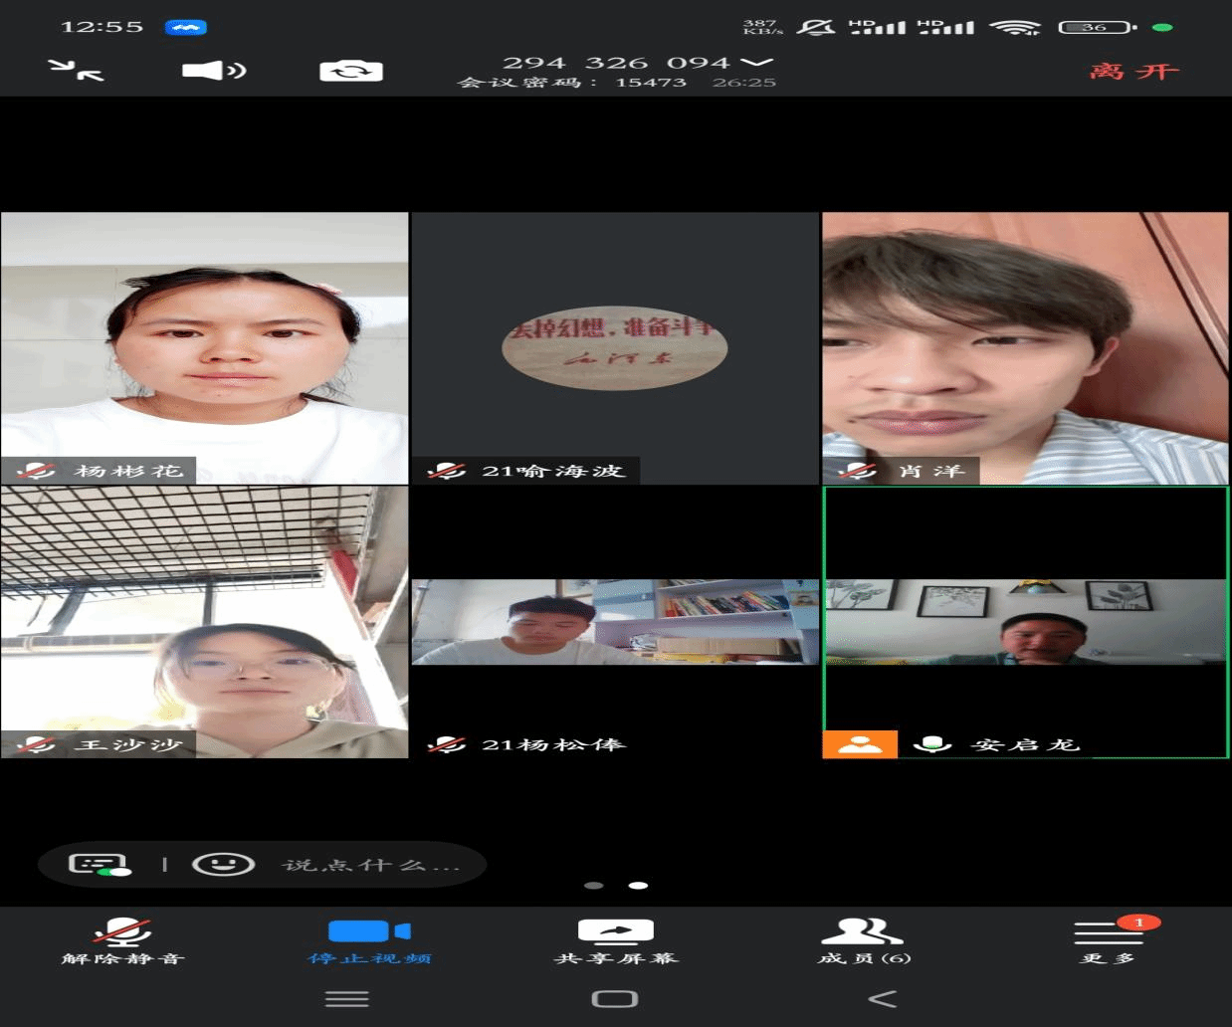Open the 成员(6) participants list

[x=863, y=941]
